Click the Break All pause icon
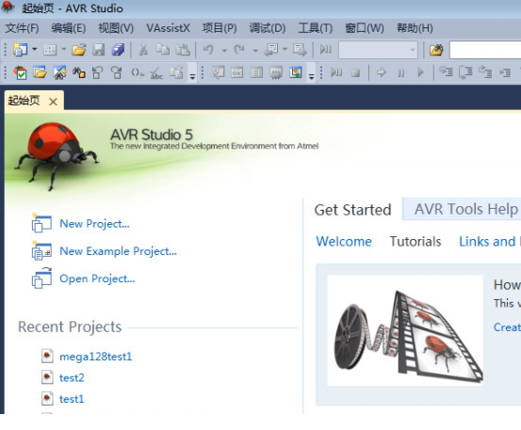This screenshot has height=430, width=521. coord(401,72)
